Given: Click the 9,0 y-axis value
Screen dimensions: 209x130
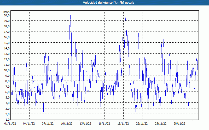Looking at the screenshot, I should (8, 76).
